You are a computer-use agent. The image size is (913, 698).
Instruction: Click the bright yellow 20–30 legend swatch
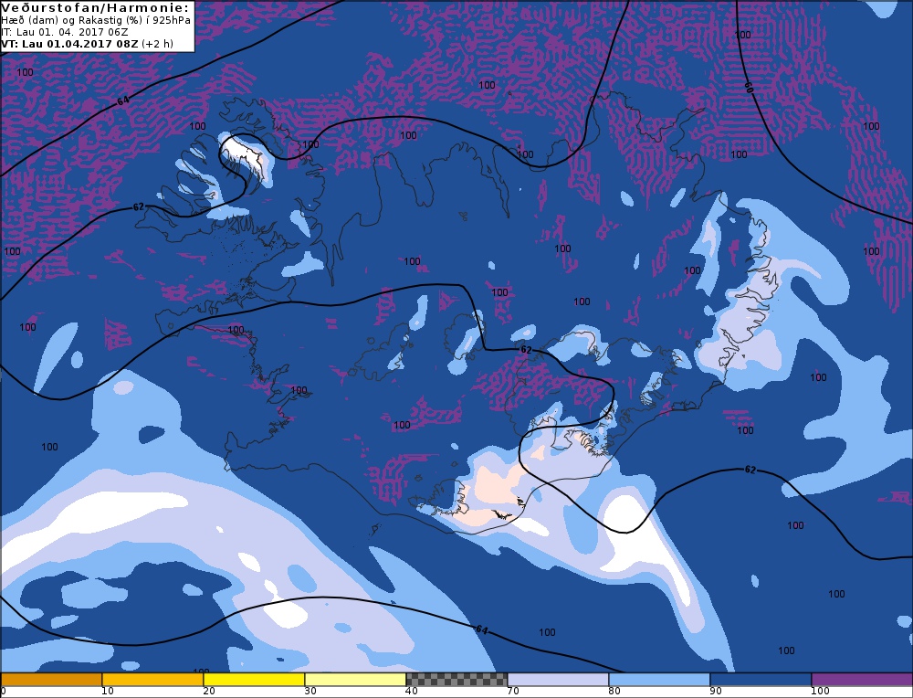(x=254, y=680)
